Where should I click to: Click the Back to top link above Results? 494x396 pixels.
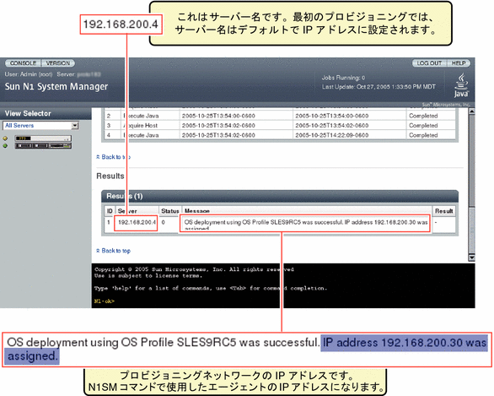pos(113,157)
